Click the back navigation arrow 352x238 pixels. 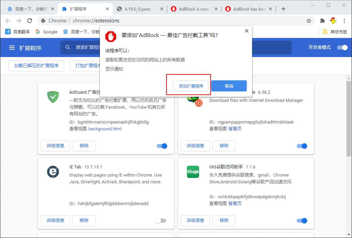8,21
